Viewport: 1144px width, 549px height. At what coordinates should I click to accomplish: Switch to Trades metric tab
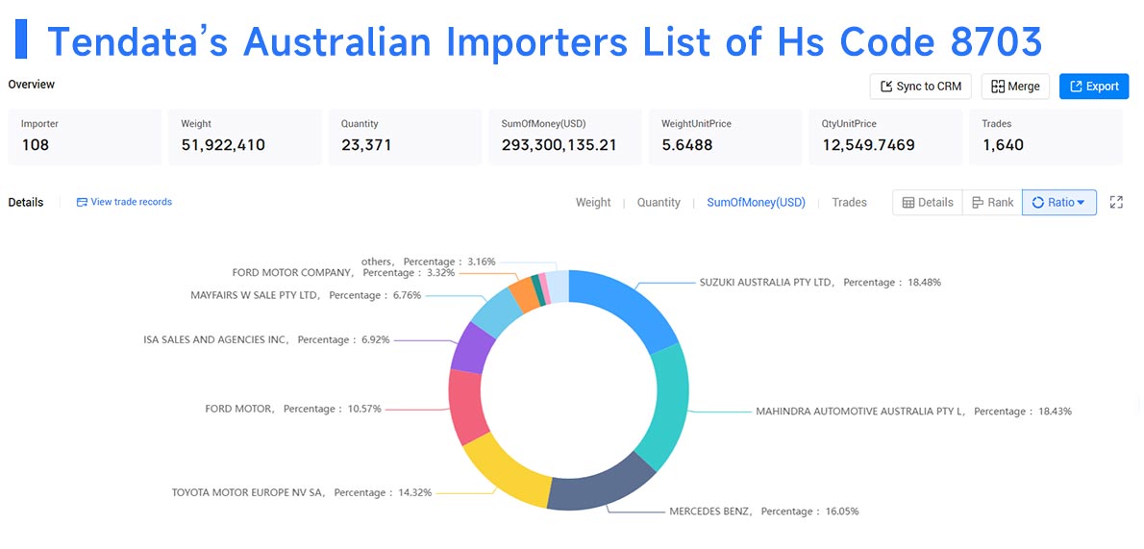pyautogui.click(x=849, y=202)
